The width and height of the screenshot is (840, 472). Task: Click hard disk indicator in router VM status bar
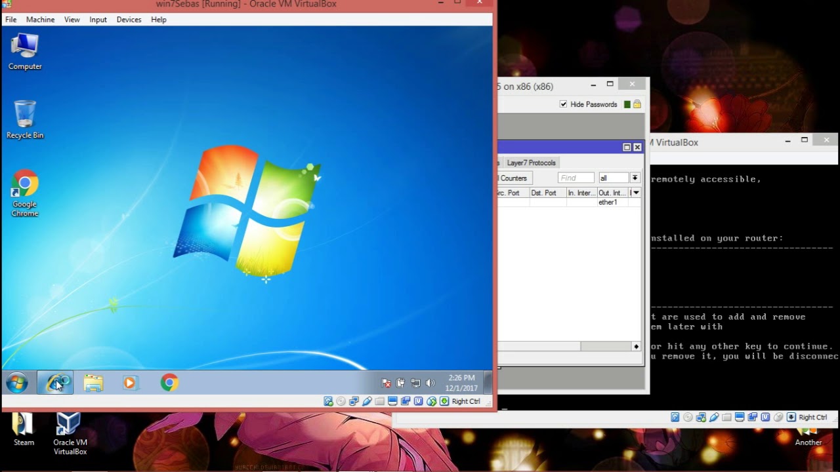point(675,418)
